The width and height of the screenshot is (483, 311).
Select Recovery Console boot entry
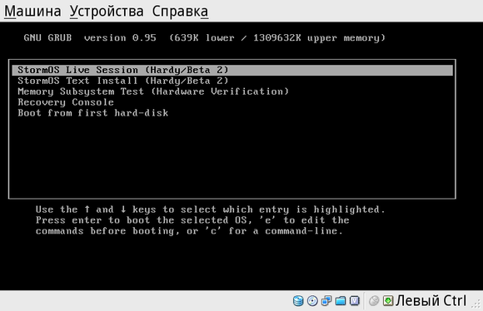point(232,102)
